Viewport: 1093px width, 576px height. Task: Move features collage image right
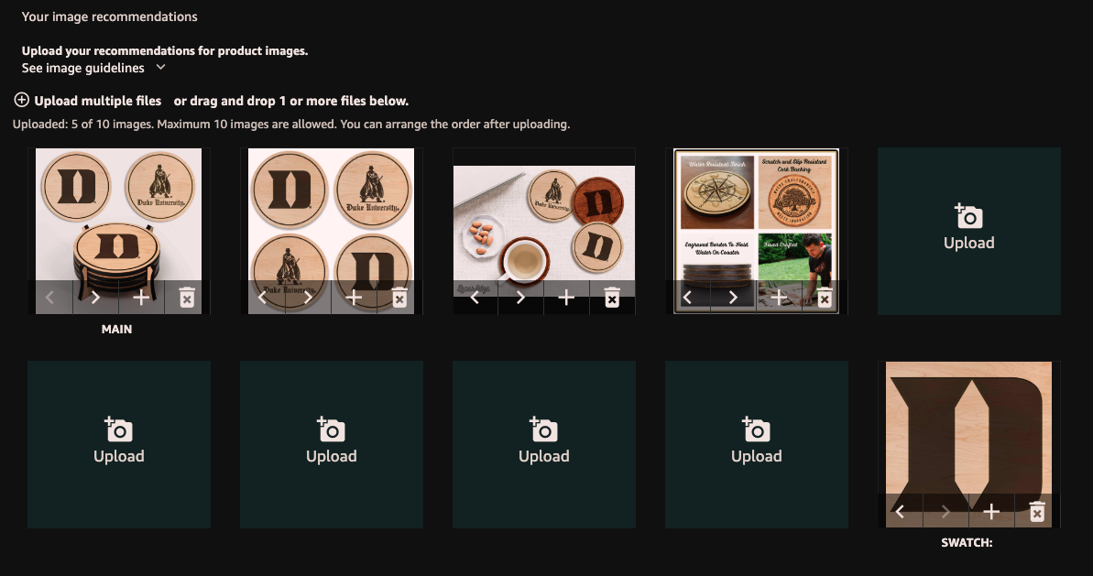pos(733,299)
